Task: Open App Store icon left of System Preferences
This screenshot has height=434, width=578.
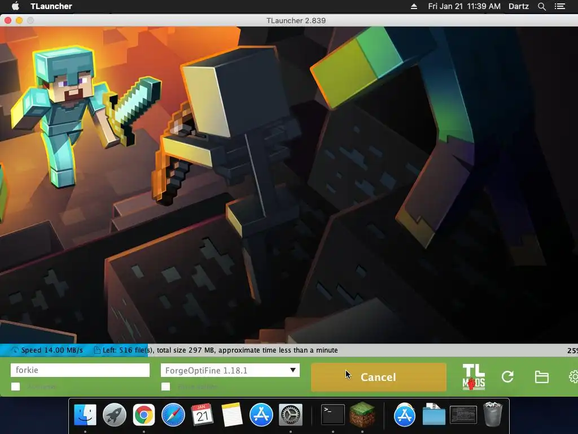Action: point(261,415)
